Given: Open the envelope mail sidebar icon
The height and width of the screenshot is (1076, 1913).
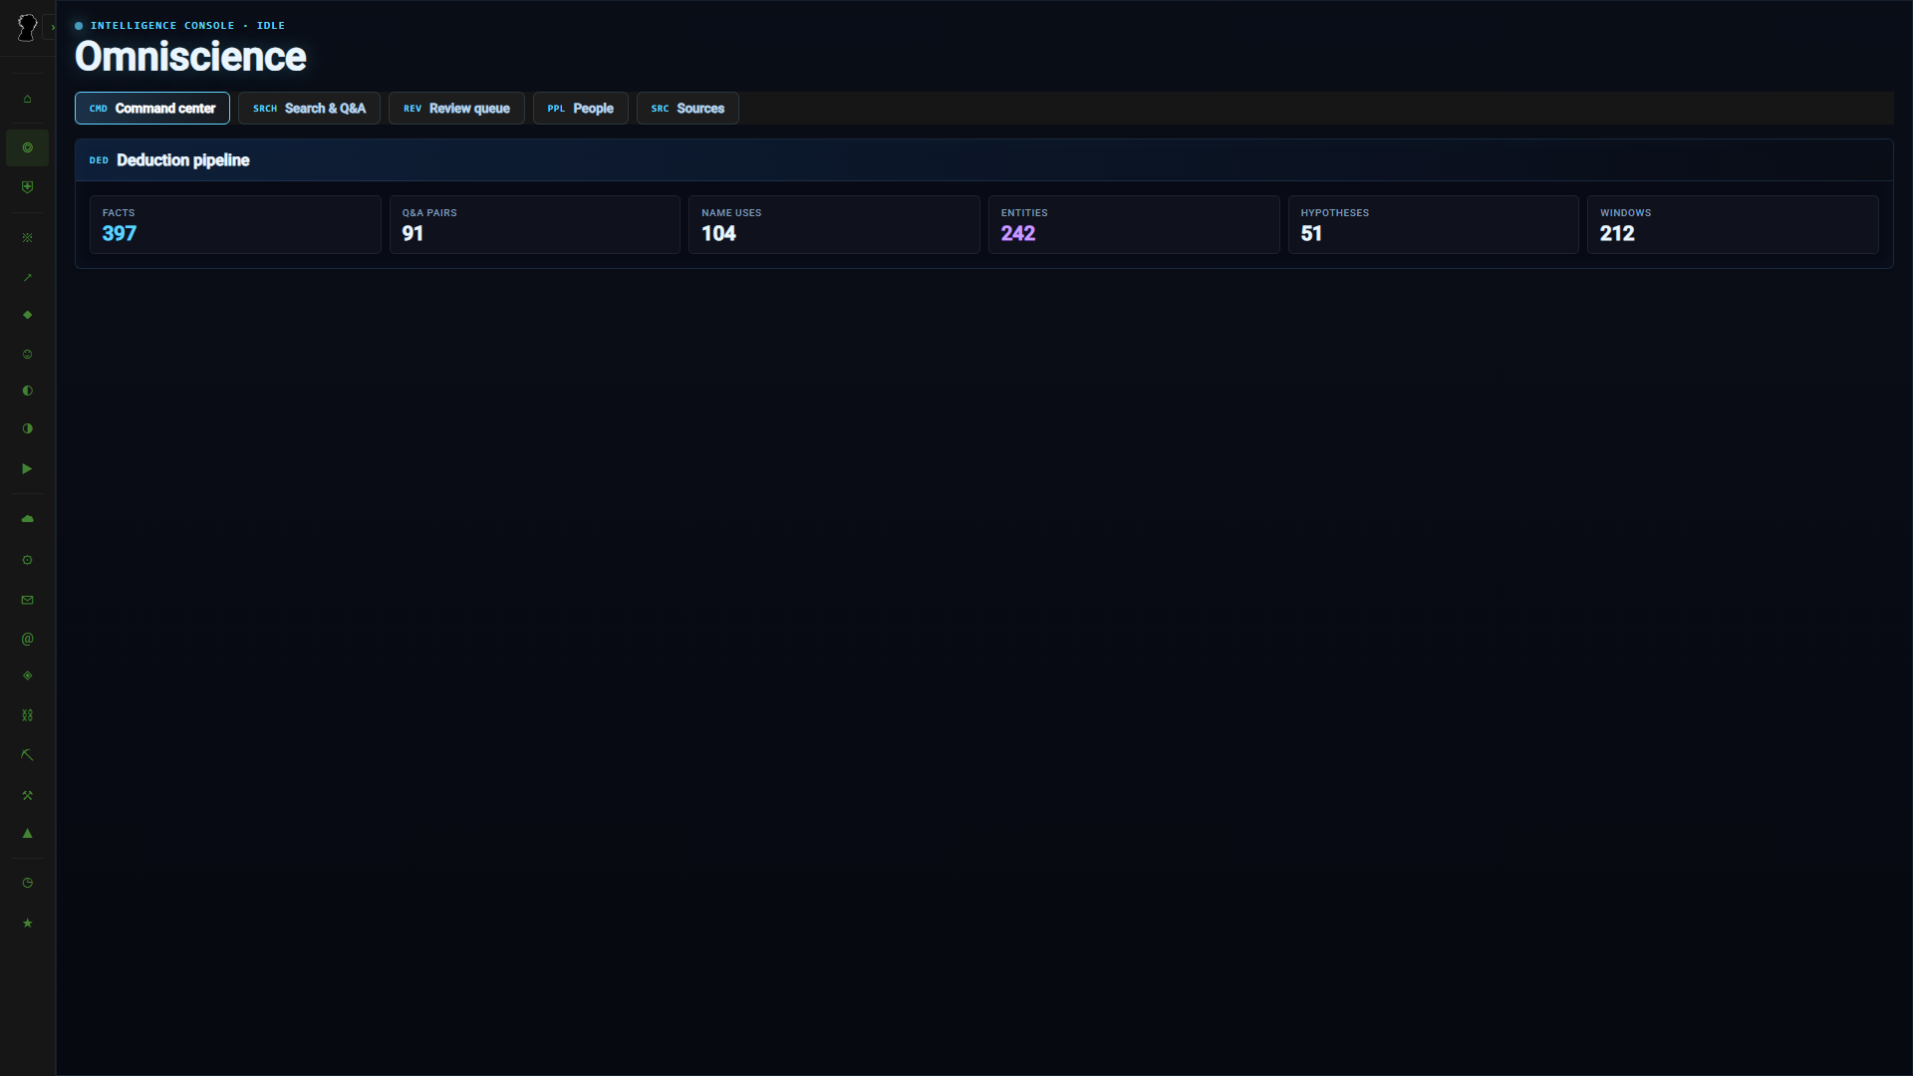Looking at the screenshot, I should pos(27,600).
